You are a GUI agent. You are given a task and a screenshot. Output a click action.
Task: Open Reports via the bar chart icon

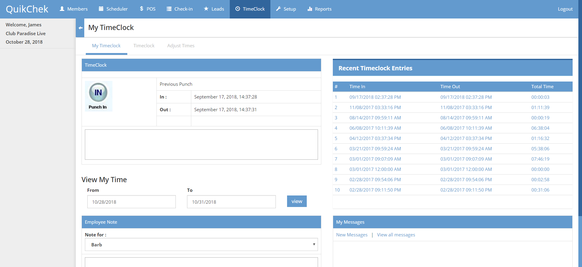pyautogui.click(x=310, y=9)
